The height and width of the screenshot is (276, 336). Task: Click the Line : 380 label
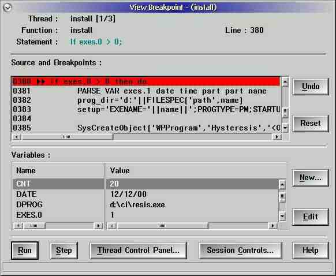(x=244, y=30)
